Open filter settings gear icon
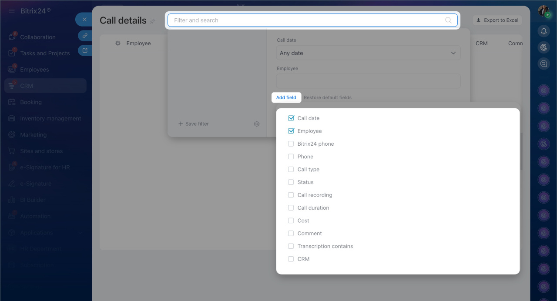 pos(257,124)
